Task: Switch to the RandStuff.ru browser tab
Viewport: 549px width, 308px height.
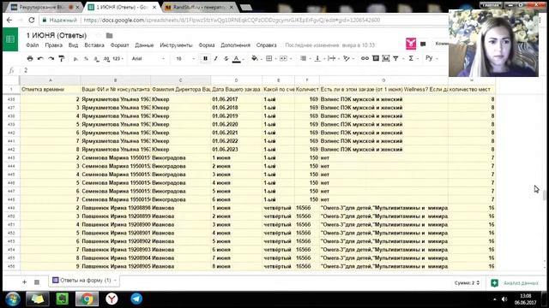Action: tap(200, 7)
